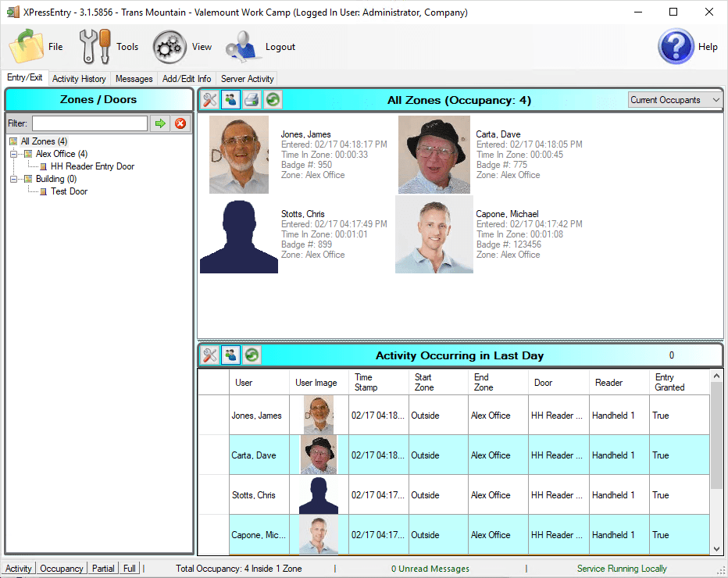
Task: Open the Add/Edit Info tab
Action: tap(186, 79)
